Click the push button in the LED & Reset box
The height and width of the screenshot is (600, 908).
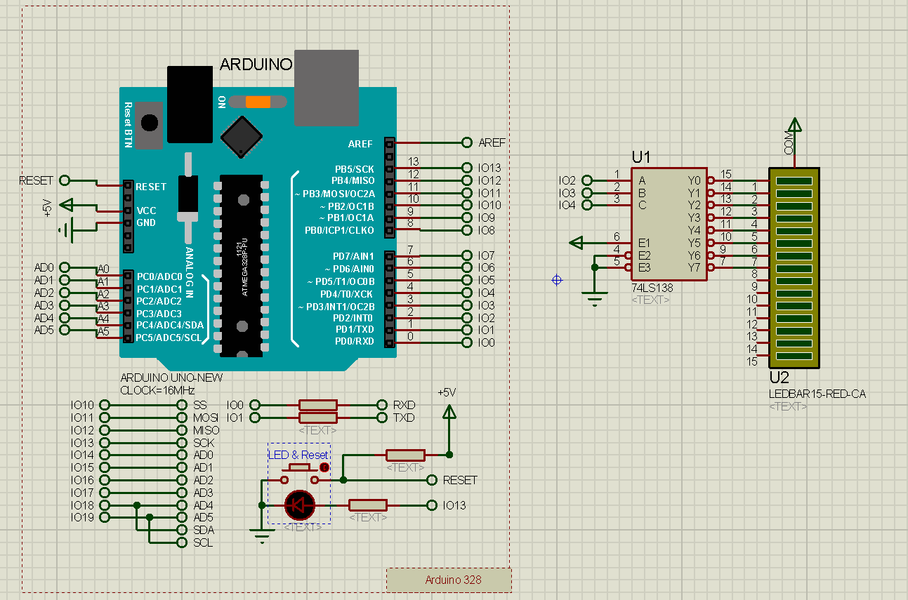pyautogui.click(x=301, y=473)
